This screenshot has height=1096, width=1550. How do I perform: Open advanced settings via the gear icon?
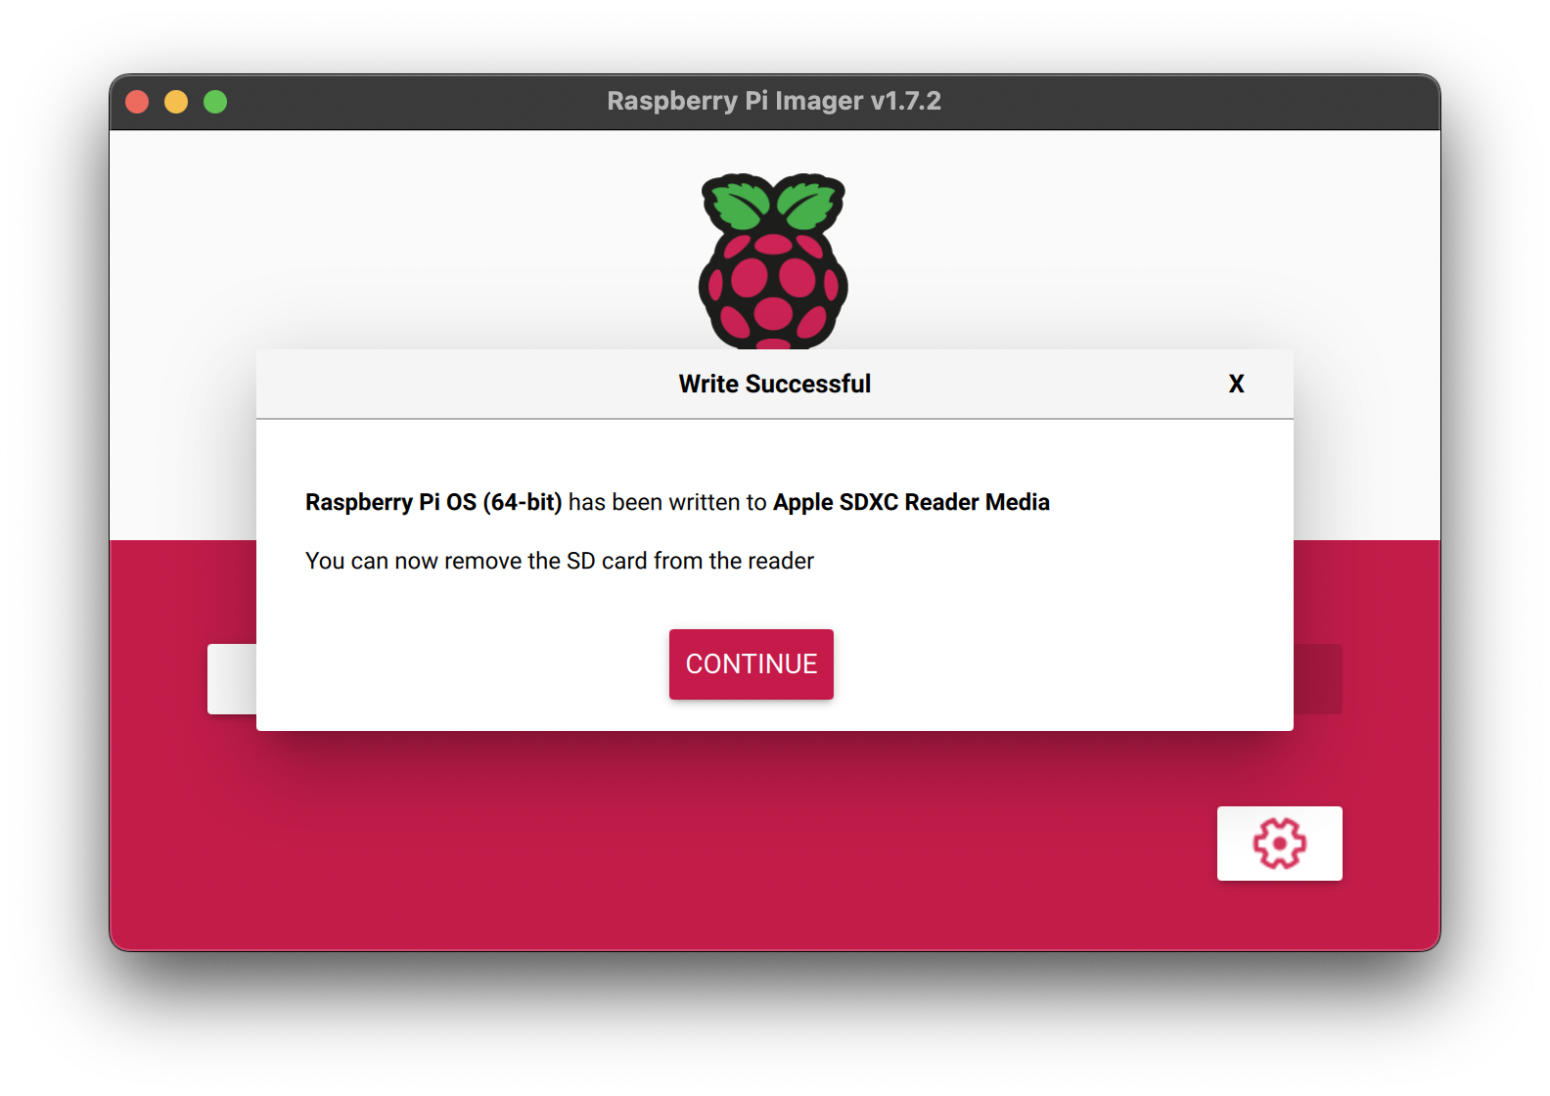[x=1279, y=844]
